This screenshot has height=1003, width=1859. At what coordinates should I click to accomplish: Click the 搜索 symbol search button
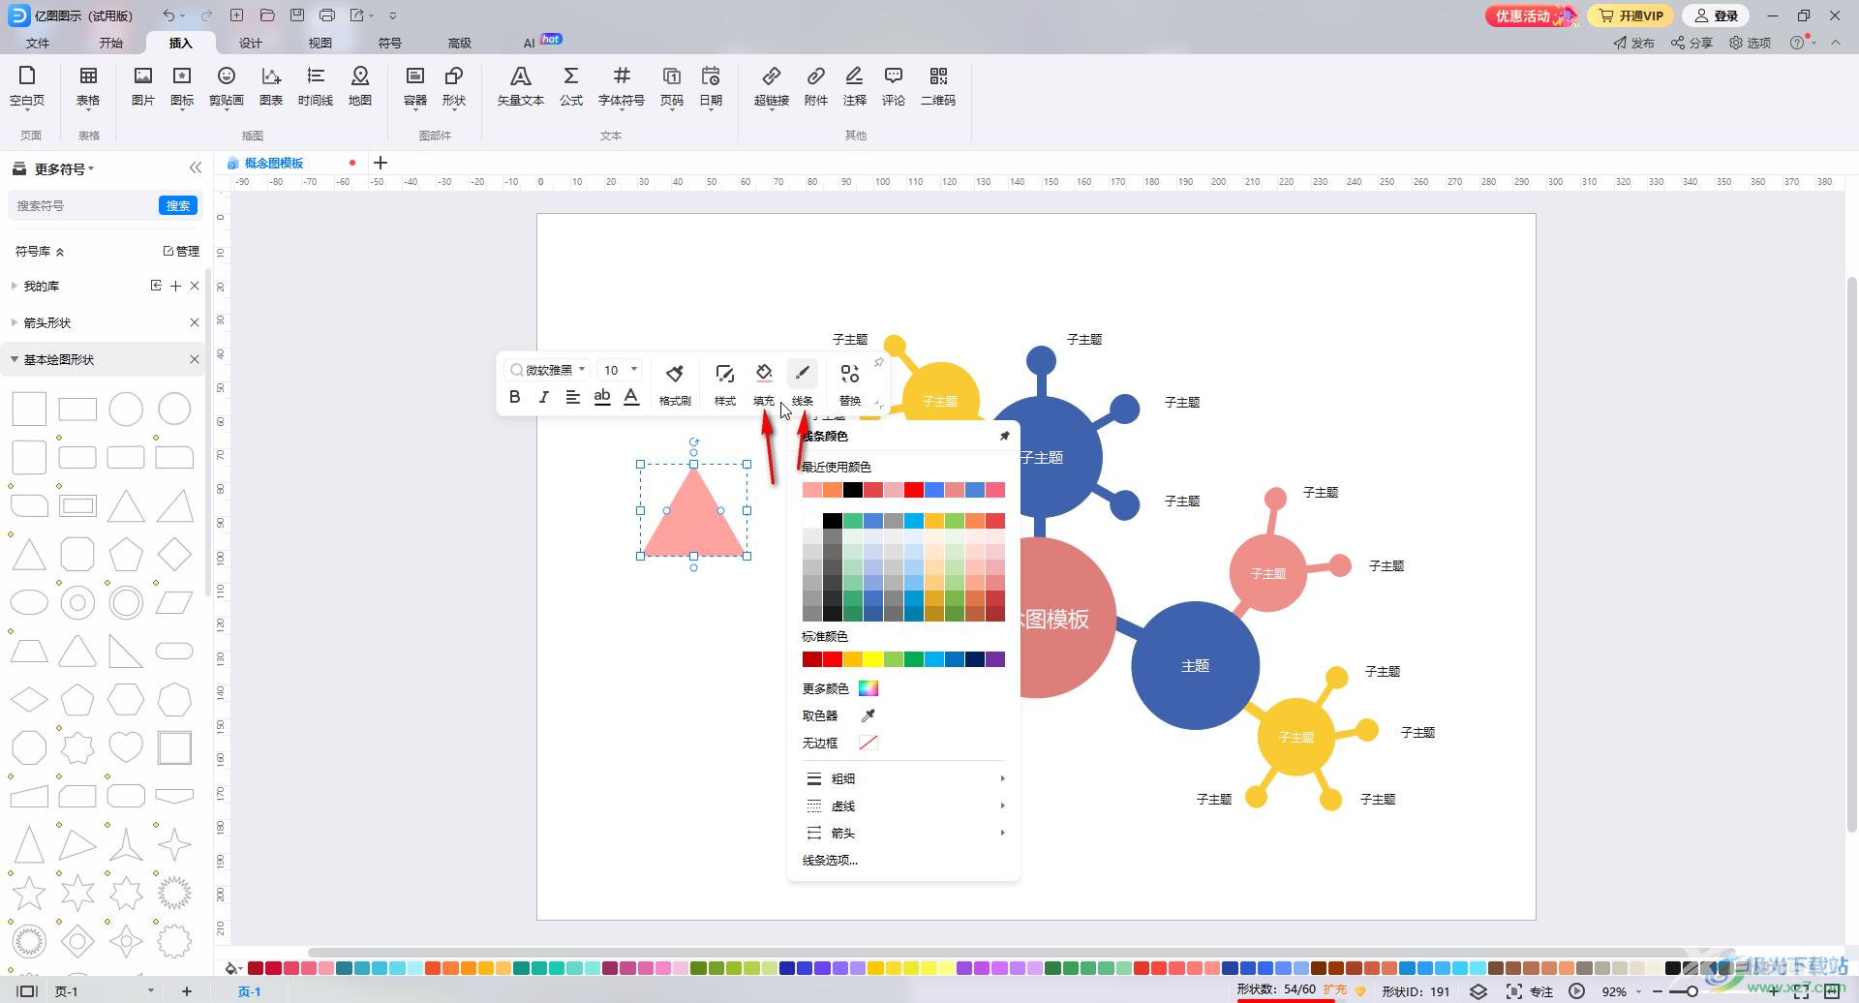point(178,205)
